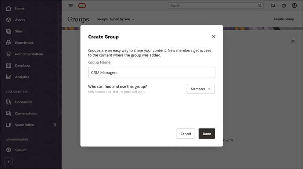Click the red Oracle logo
The height and width of the screenshot is (169, 303).
click(x=82, y=6)
